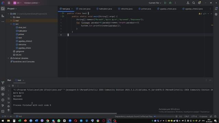
Task: Click run gutter icon beside main method
Action: click(x=63, y=16)
